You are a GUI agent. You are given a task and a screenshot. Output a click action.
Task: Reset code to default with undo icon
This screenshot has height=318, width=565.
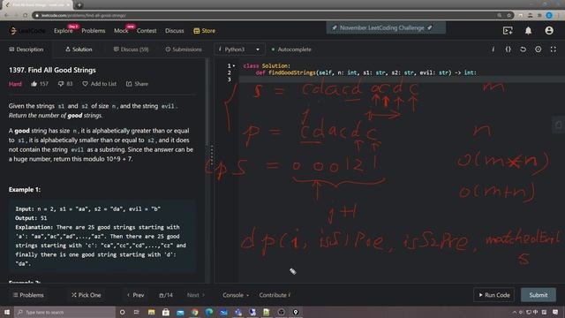(523, 49)
